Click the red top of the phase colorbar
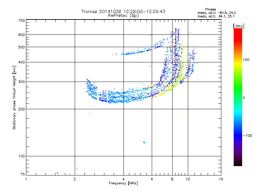260x195 pixels. click(238, 31)
